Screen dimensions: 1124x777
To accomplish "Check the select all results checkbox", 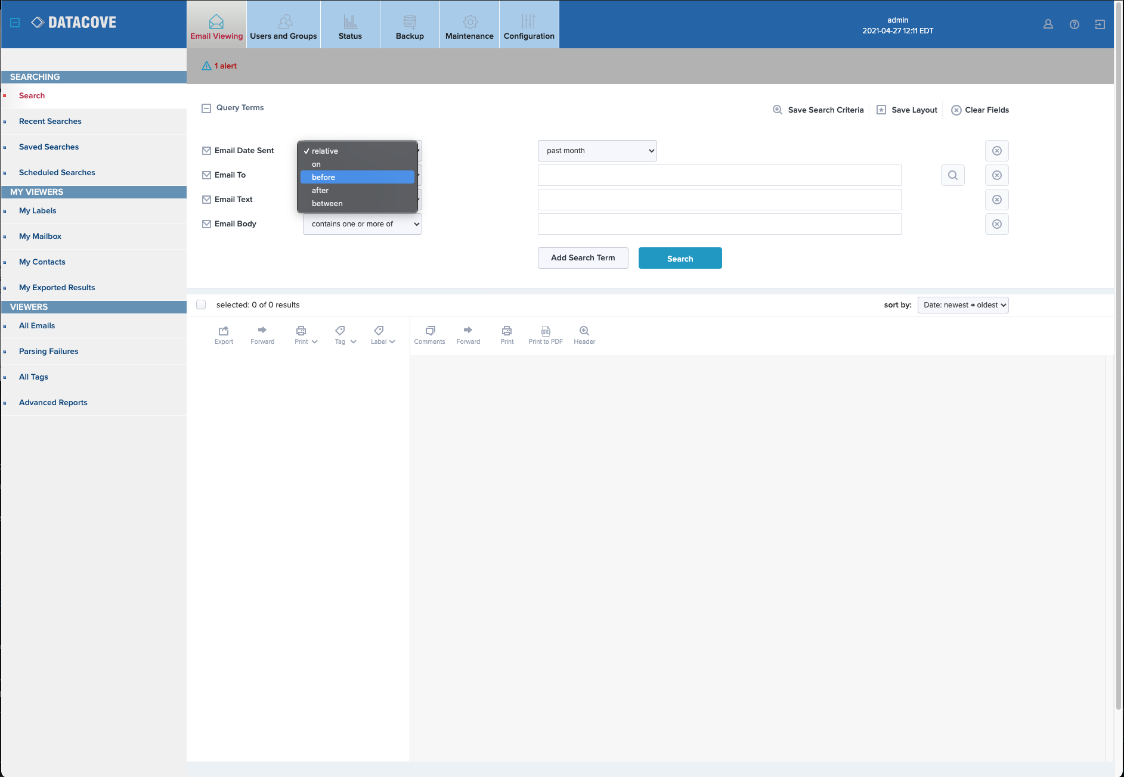I will point(202,304).
